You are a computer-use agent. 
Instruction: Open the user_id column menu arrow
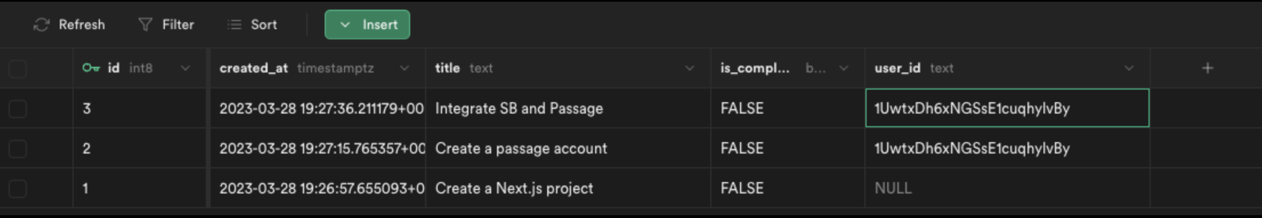point(1128,68)
